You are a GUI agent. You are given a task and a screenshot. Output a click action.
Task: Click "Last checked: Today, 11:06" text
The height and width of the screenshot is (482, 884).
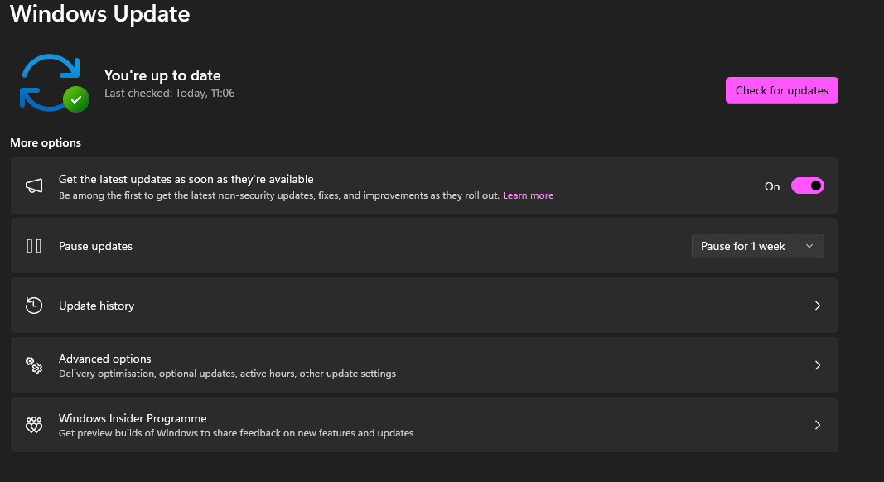click(170, 93)
